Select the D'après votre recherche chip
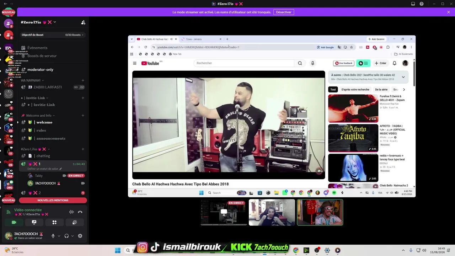Viewport: 455px width, 256px height. tap(355, 90)
